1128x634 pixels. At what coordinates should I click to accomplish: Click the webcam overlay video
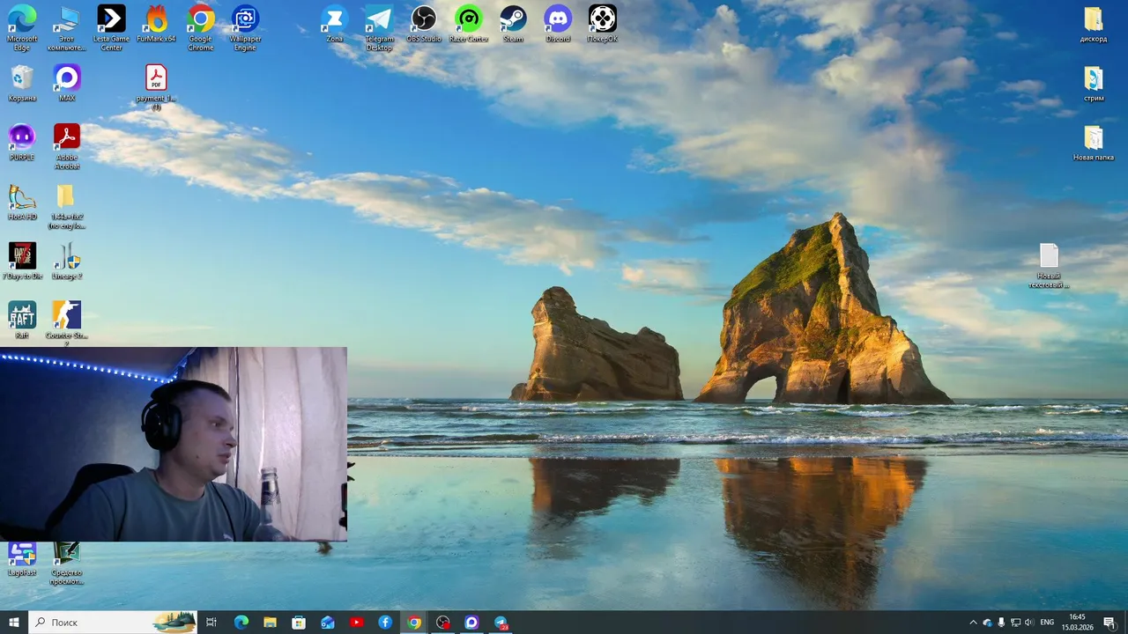(174, 444)
